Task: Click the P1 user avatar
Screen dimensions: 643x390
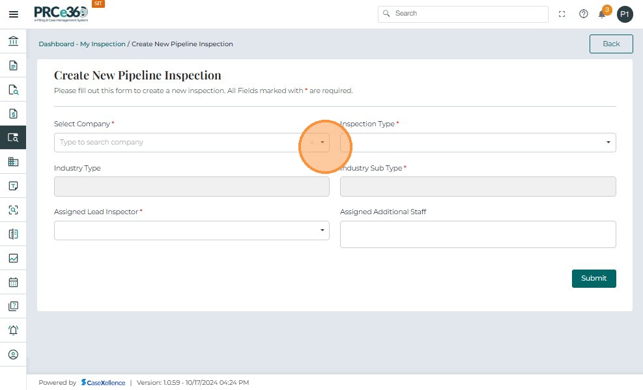Action: pyautogui.click(x=625, y=14)
